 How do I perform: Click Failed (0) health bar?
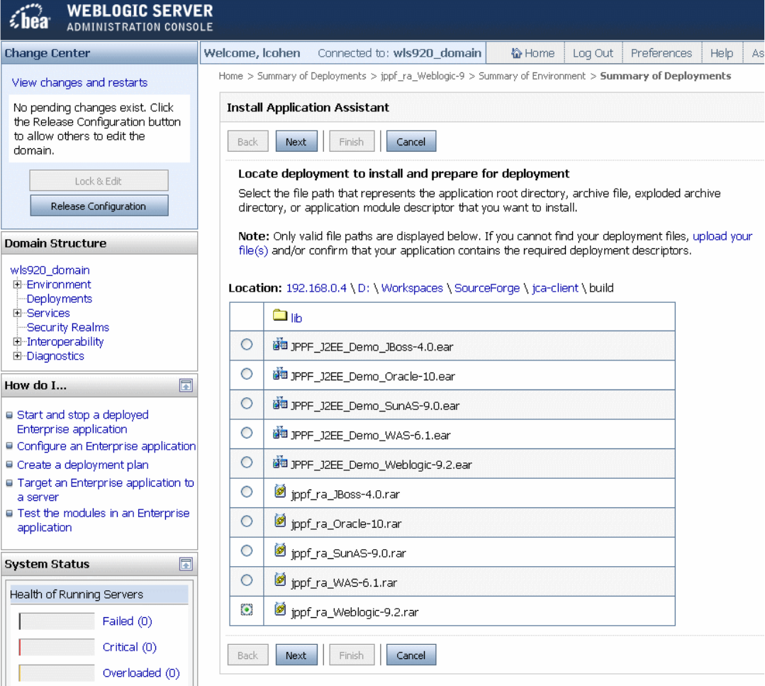(57, 621)
